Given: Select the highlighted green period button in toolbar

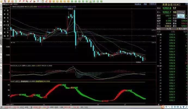Looking at the screenshot, I should coord(90,1).
